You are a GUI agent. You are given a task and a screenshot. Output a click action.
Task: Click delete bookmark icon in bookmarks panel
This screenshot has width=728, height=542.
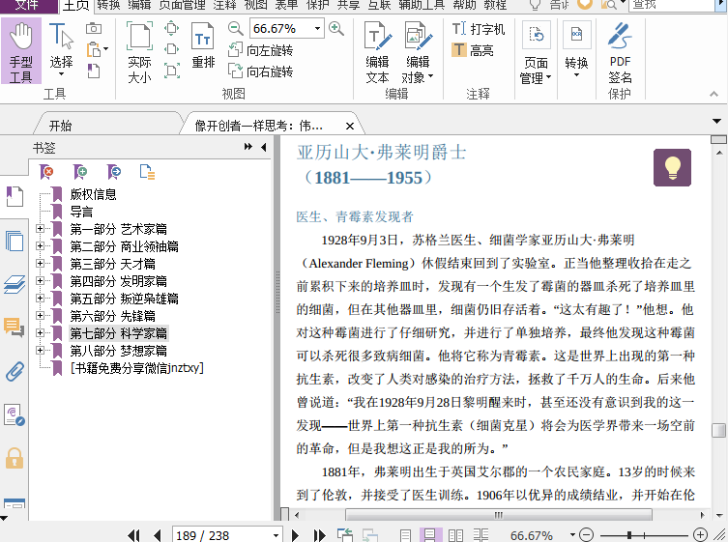coord(46,172)
